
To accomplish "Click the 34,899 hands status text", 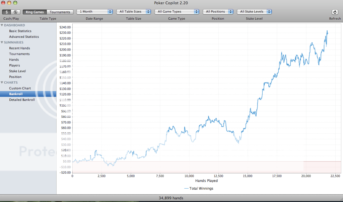I will pyautogui.click(x=171, y=198).
